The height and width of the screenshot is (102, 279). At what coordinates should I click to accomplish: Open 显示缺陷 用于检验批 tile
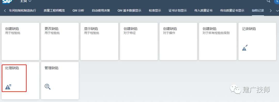point(99,41)
